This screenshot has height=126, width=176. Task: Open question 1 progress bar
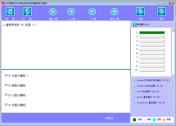152,33
